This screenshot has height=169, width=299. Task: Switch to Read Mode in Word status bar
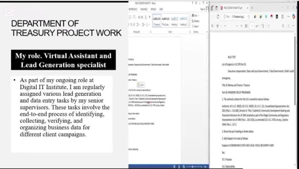click(x=174, y=167)
